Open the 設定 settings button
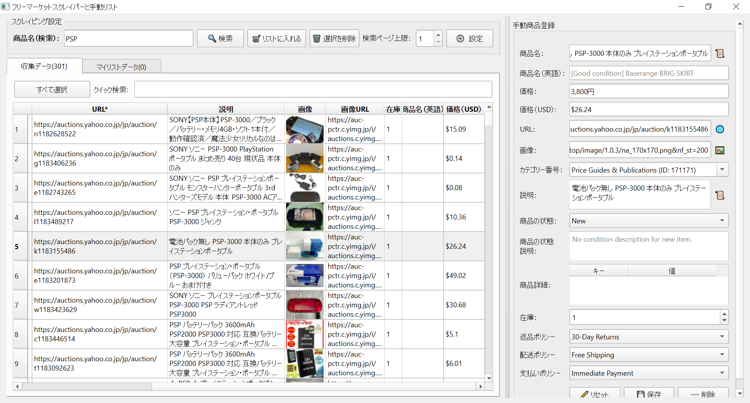The height and width of the screenshot is (403, 750). click(x=470, y=38)
